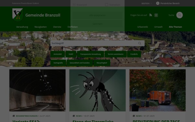Open the Bekanntmachungen category link
This screenshot has width=195, height=122.
tap(27, 116)
